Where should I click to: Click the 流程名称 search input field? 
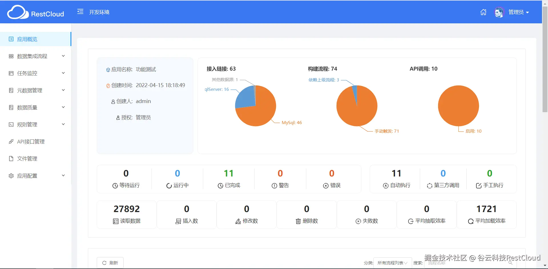point(470,263)
